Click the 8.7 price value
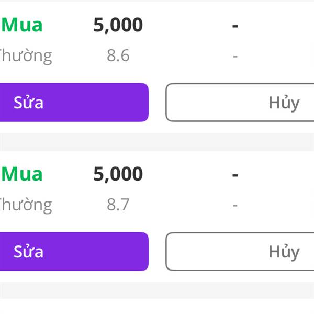The width and height of the screenshot is (314, 314). 118,205
